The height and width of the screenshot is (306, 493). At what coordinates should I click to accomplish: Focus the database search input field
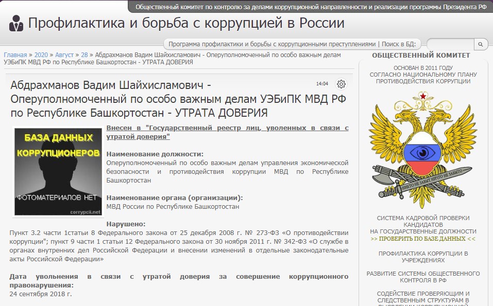(x=451, y=44)
